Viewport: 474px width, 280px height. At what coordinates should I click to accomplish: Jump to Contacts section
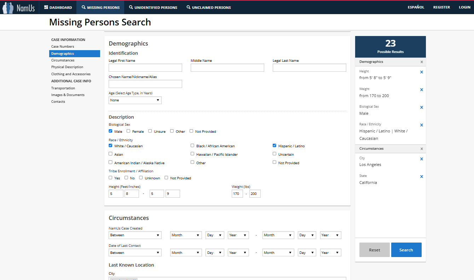click(x=58, y=102)
